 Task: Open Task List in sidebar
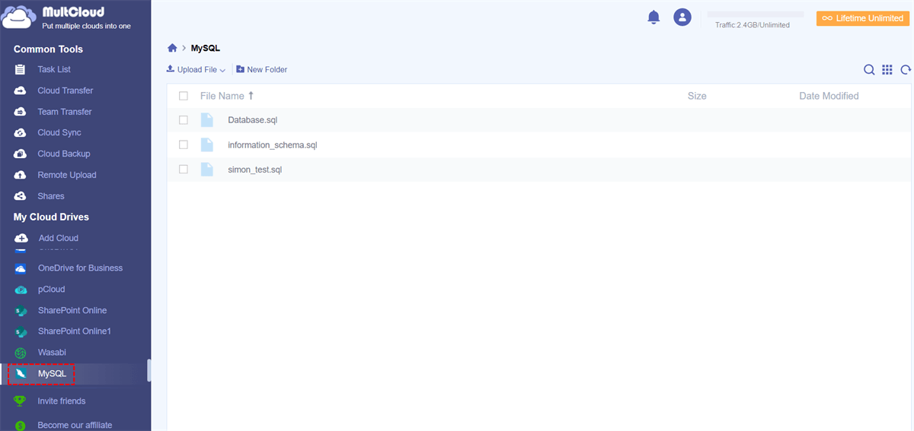(54, 69)
